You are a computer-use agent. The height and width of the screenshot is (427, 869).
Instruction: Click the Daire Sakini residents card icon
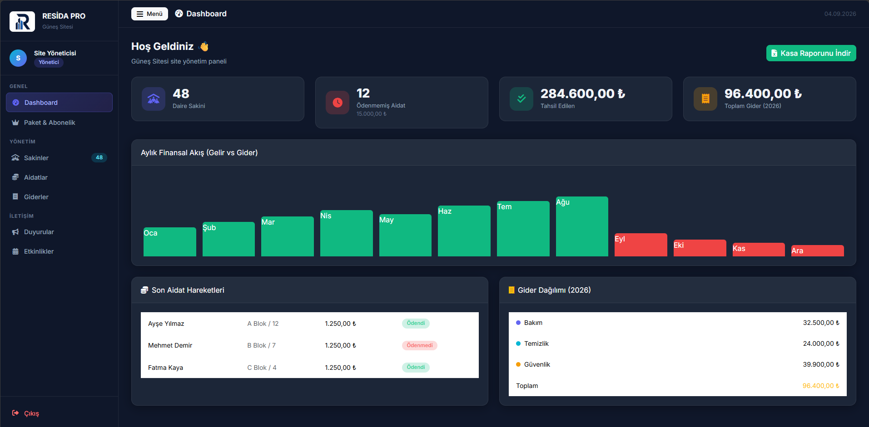[x=154, y=99]
